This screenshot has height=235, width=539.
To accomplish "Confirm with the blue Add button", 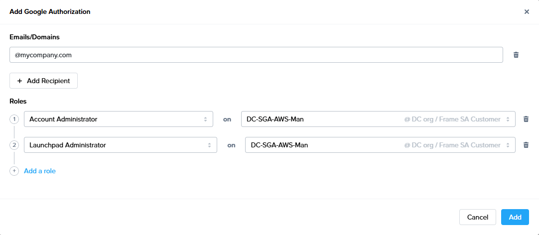I will pos(515,217).
